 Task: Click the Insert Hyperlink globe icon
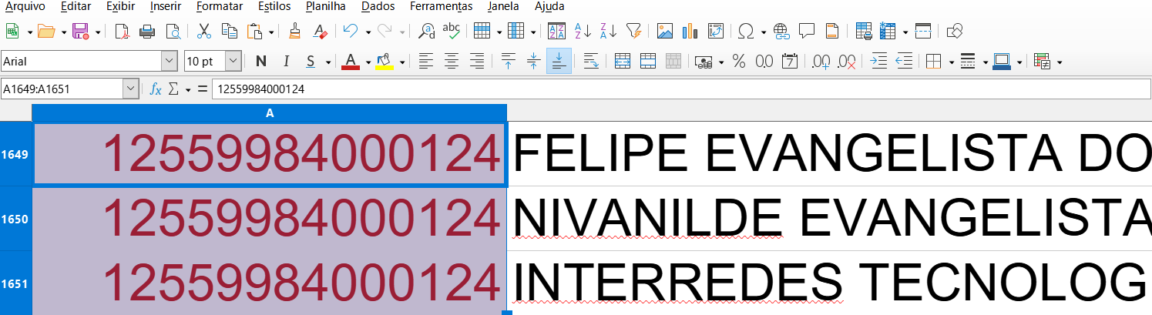click(x=782, y=32)
